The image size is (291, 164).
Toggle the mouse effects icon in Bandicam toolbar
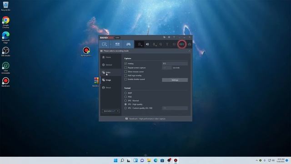click(x=161, y=44)
